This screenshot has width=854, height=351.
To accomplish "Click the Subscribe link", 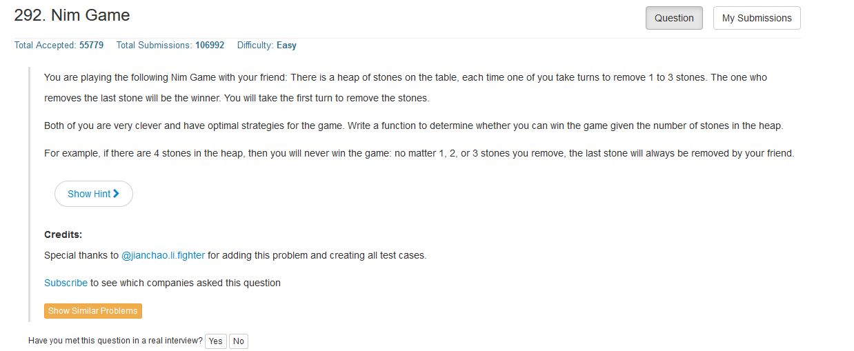I will [x=66, y=283].
